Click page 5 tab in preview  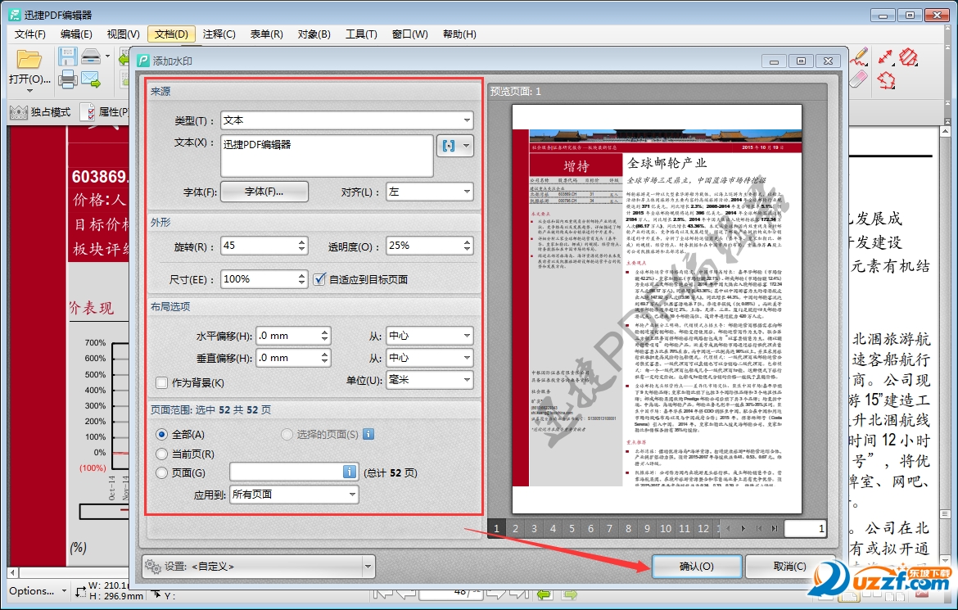point(572,529)
